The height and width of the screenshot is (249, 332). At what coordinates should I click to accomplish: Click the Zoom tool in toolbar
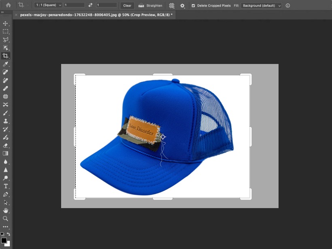tap(6, 218)
